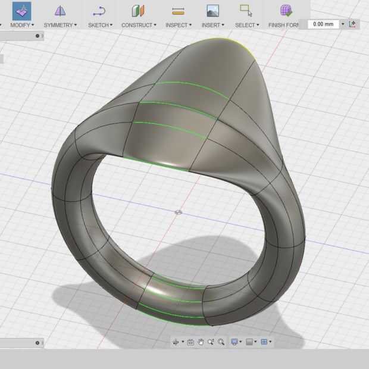Image resolution: width=369 pixels, height=369 pixels.
Task: Click the Select window selection icon
Action: [x=246, y=11]
